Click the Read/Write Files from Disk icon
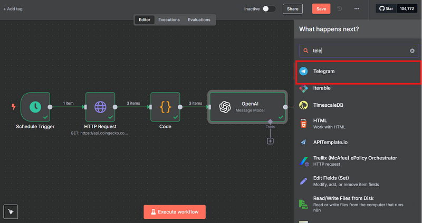This screenshot has width=422, height=223. click(304, 204)
